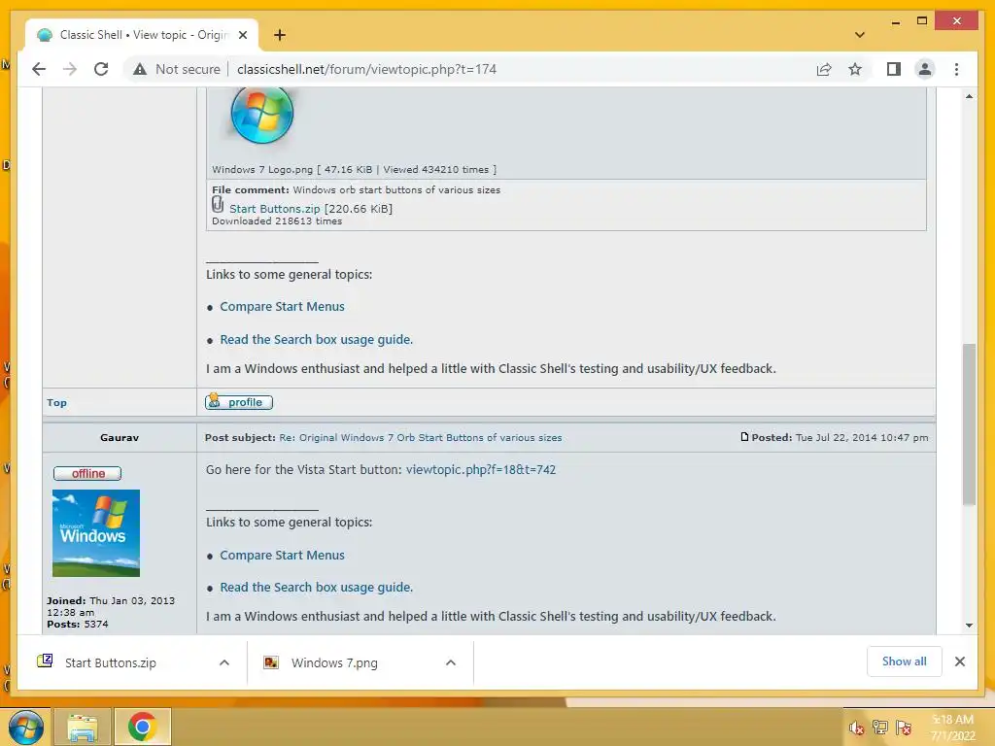Click Gaurav's offline status badge

87,473
